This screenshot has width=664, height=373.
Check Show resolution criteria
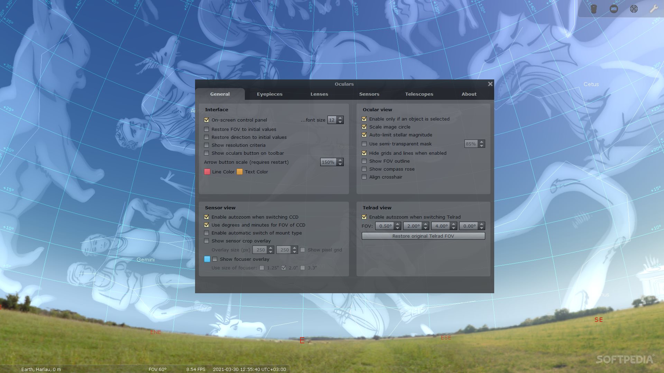[206, 145]
